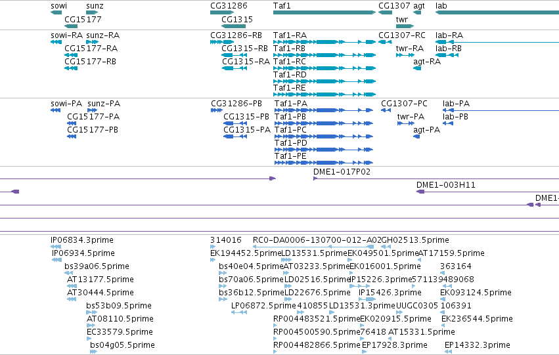The height and width of the screenshot is (355, 559).
Task: Select EST 'EP17928.3prime'
Action: 394,345
